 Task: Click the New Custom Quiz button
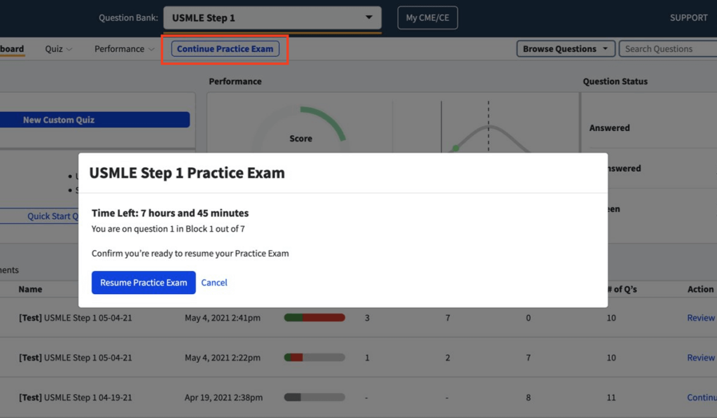95,120
